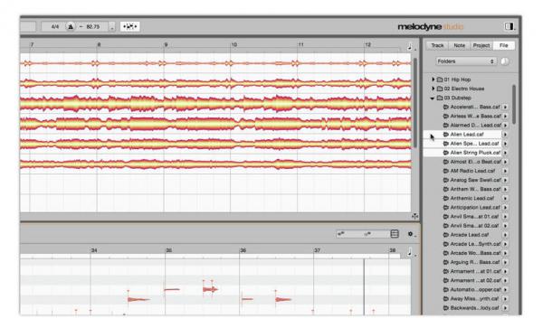
Task: Click bar 37 in note editor ruler
Action: point(317,250)
